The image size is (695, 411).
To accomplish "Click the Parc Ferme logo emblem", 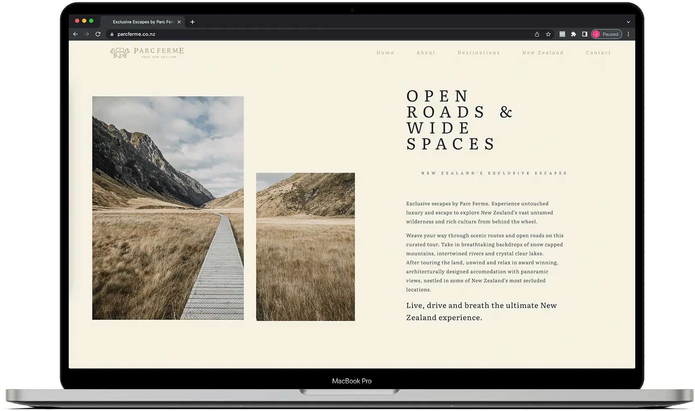I will 120,52.
